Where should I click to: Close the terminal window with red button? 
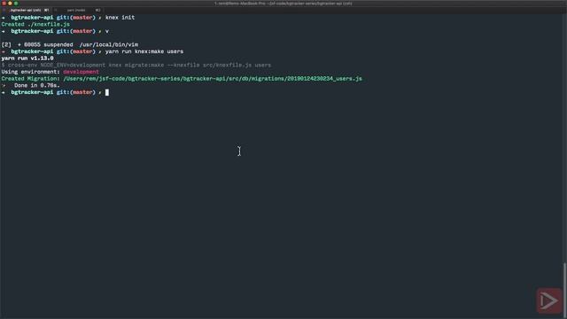click(x=4, y=4)
